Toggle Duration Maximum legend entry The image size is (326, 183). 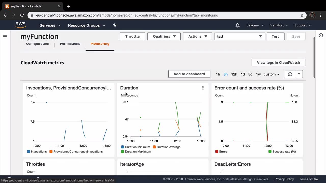pyautogui.click(x=136, y=151)
